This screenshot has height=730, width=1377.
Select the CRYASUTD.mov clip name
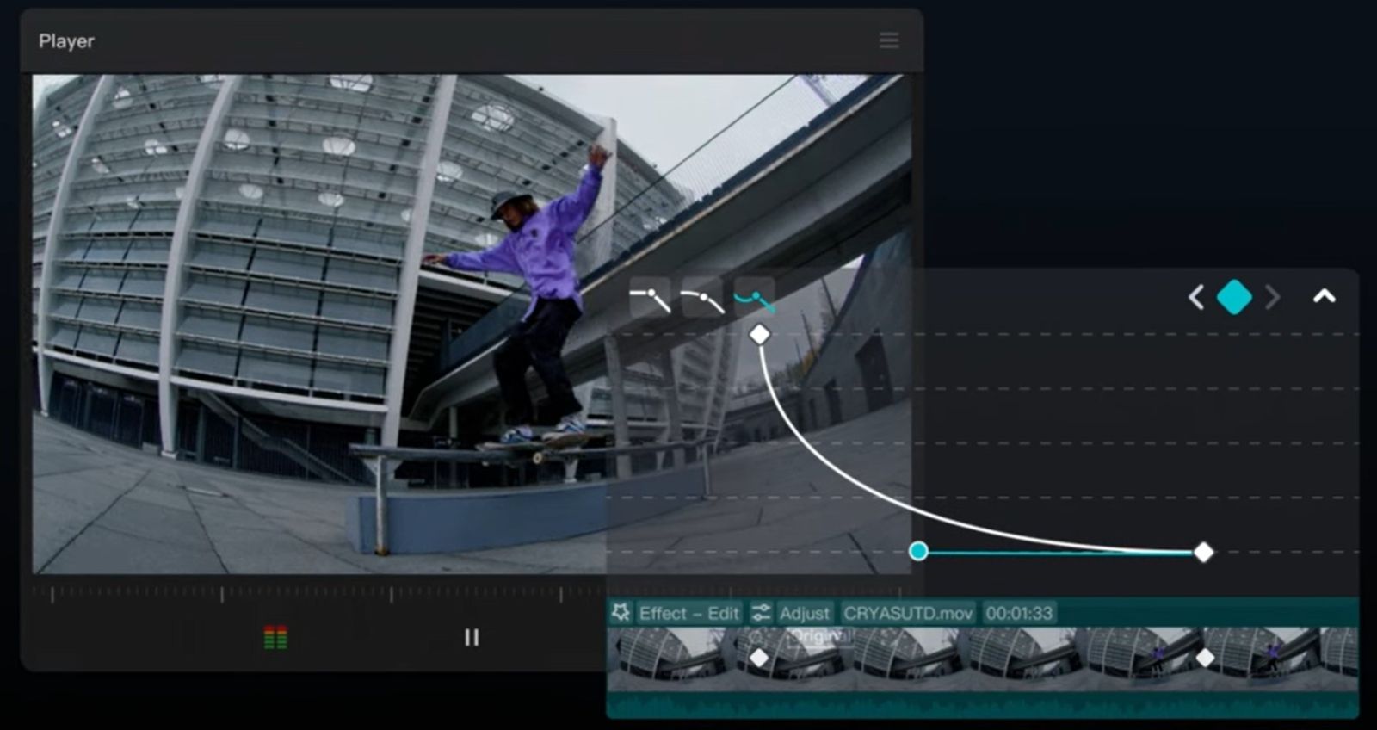coord(907,613)
